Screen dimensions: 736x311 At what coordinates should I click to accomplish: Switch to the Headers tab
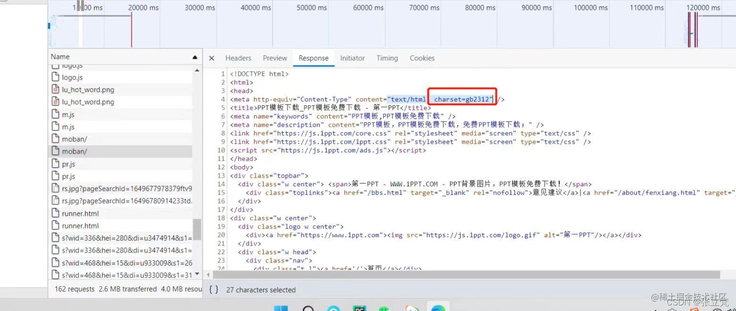pyautogui.click(x=238, y=58)
